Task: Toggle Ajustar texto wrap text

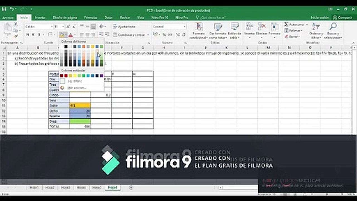Action: 124,27
